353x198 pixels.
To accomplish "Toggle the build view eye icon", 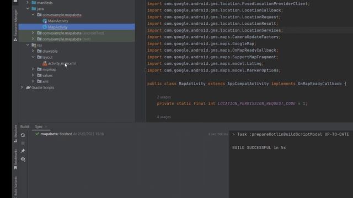I will click(x=23, y=159).
